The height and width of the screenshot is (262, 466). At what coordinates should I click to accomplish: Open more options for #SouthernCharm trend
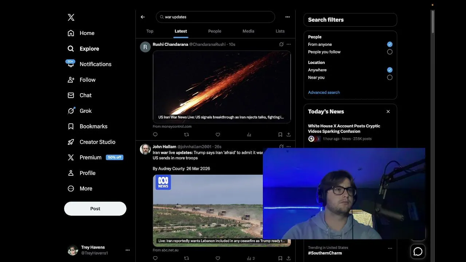(x=390, y=248)
